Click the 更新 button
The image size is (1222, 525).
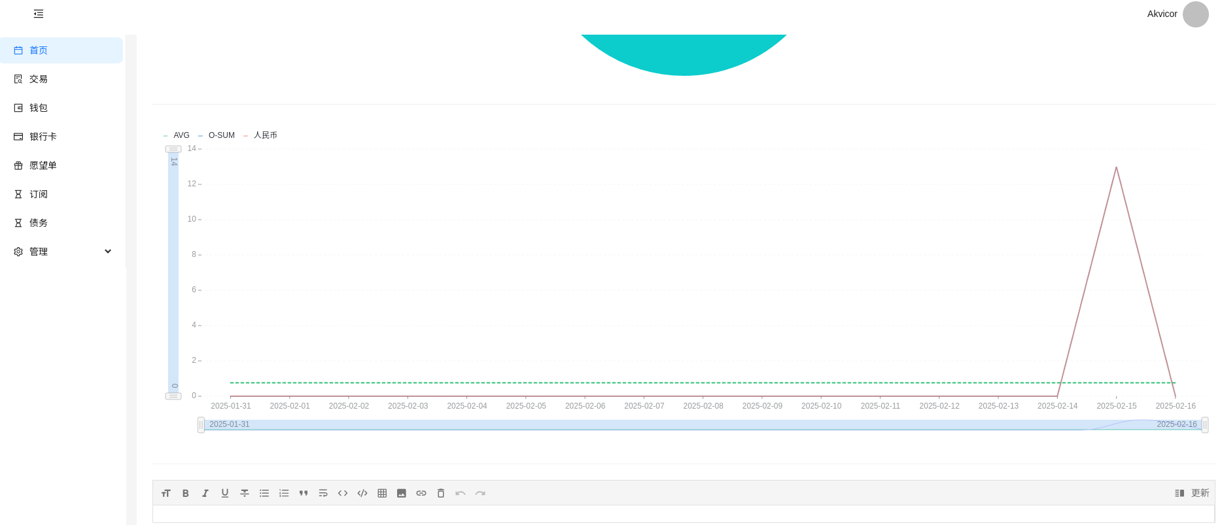click(1200, 493)
